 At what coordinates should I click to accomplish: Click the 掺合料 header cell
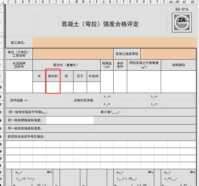[x=53, y=76]
